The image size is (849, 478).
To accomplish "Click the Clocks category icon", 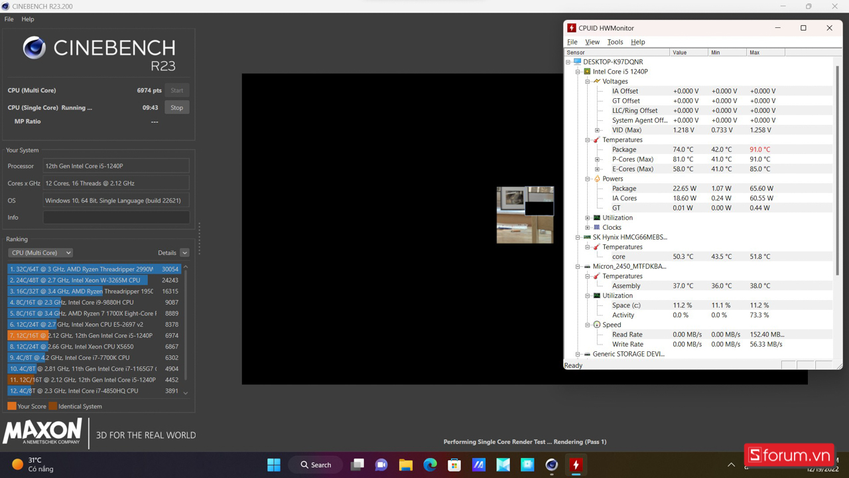I will coord(597,228).
